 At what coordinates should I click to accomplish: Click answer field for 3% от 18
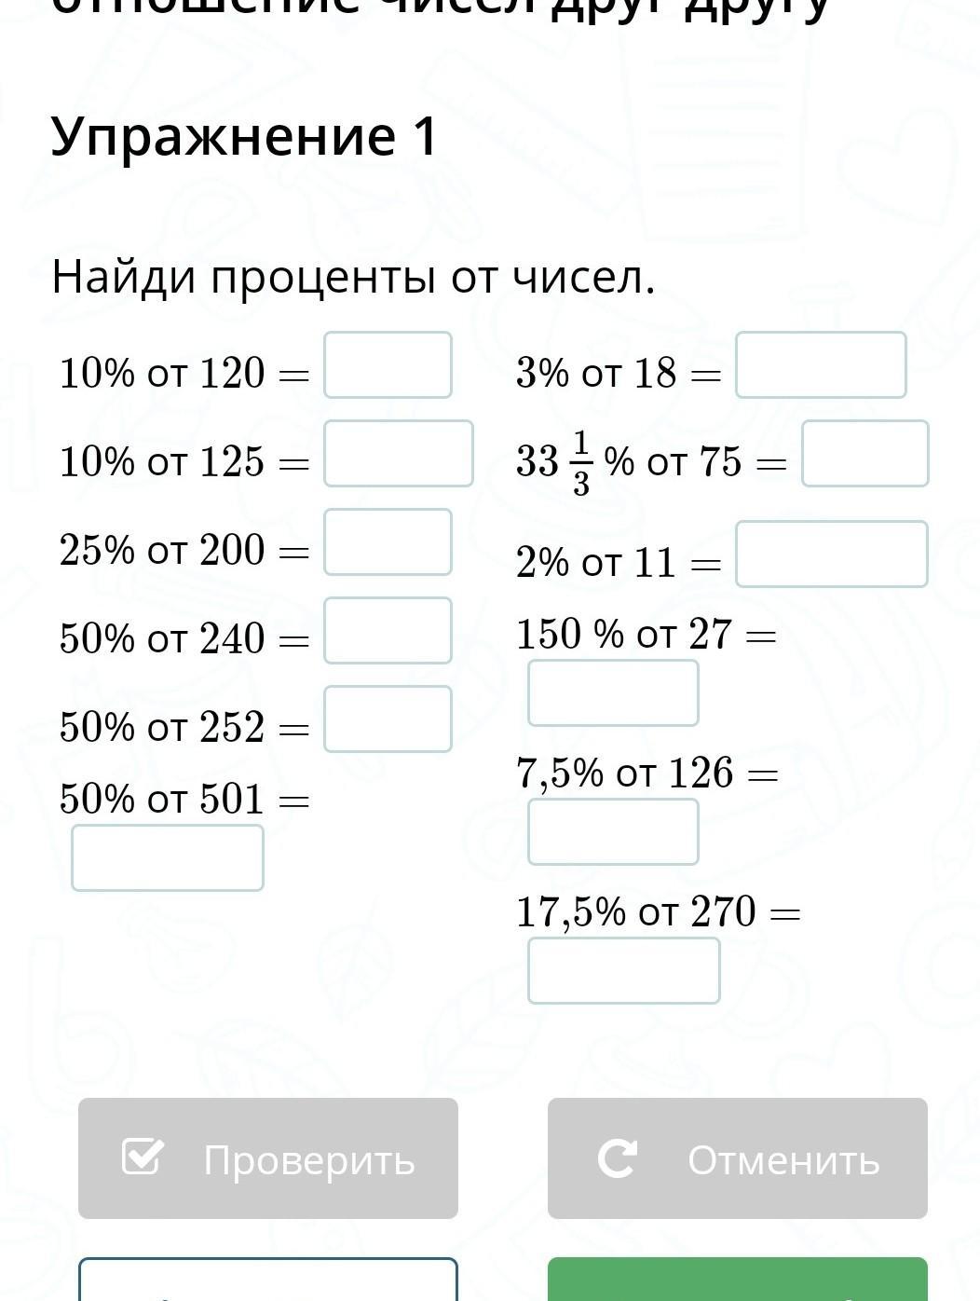click(x=820, y=365)
